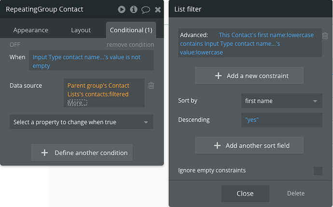Switch to the Appearance tab
Image resolution: width=333 pixels, height=207 pixels.
(31, 30)
